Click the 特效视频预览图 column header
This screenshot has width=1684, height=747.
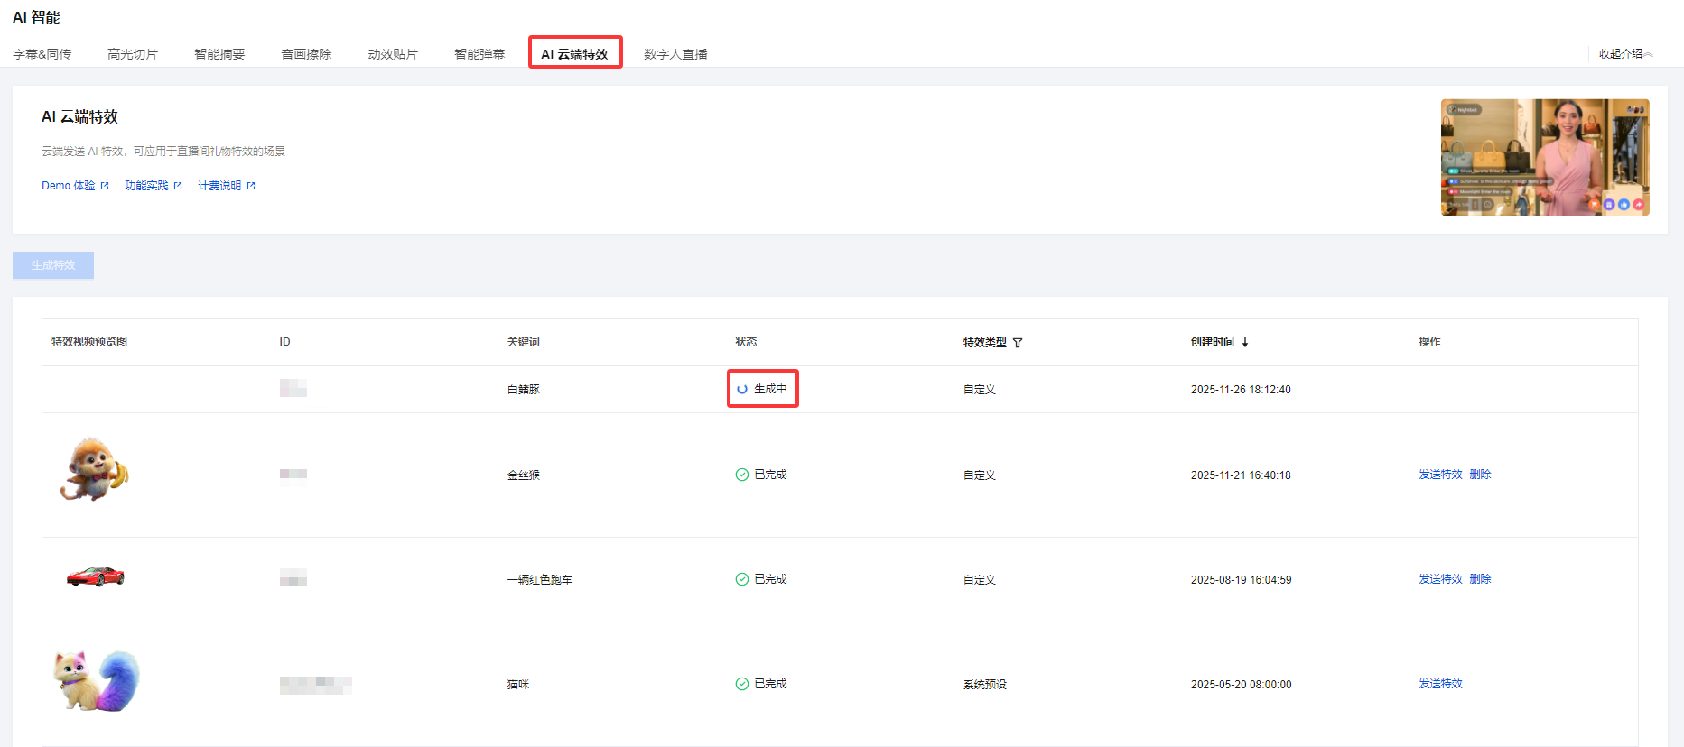[89, 342]
